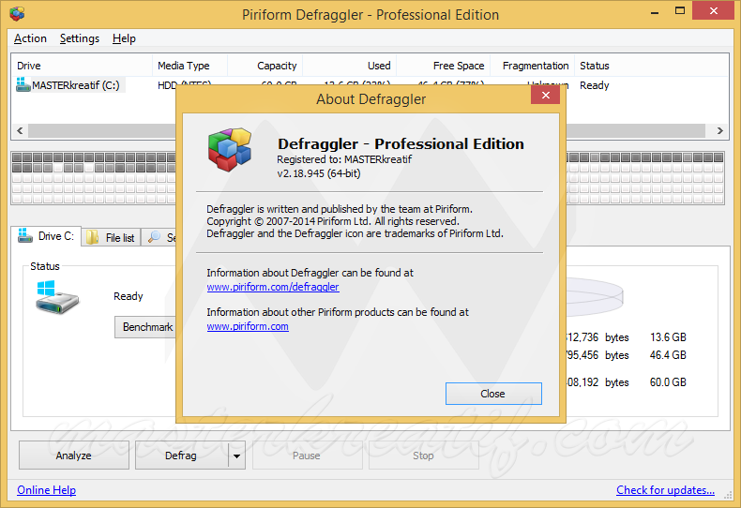This screenshot has width=741, height=508.
Task: Click the Windows hard drive icon under Status
Action: (x=57, y=297)
